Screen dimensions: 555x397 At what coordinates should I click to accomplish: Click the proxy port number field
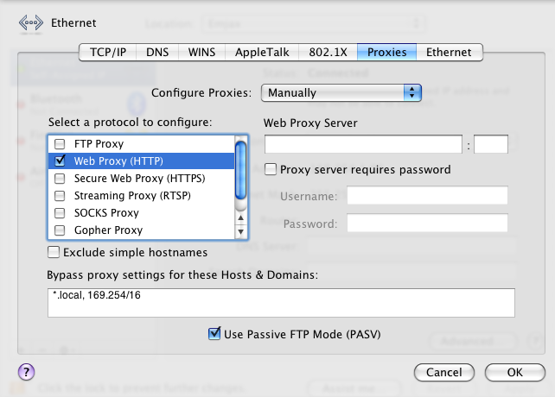[491, 145]
